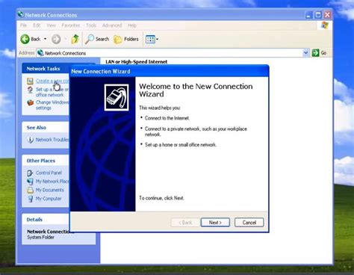The width and height of the screenshot is (354, 275).
Task: Open My Computer link
Action: click(x=49, y=199)
